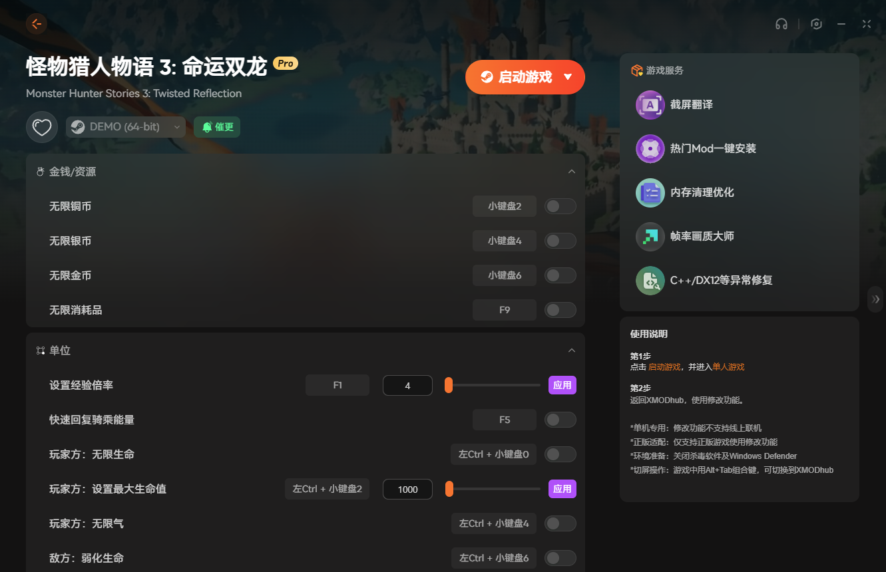The image size is (886, 572).
Task: Click the 启动游戏 launch button
Action: [516, 77]
